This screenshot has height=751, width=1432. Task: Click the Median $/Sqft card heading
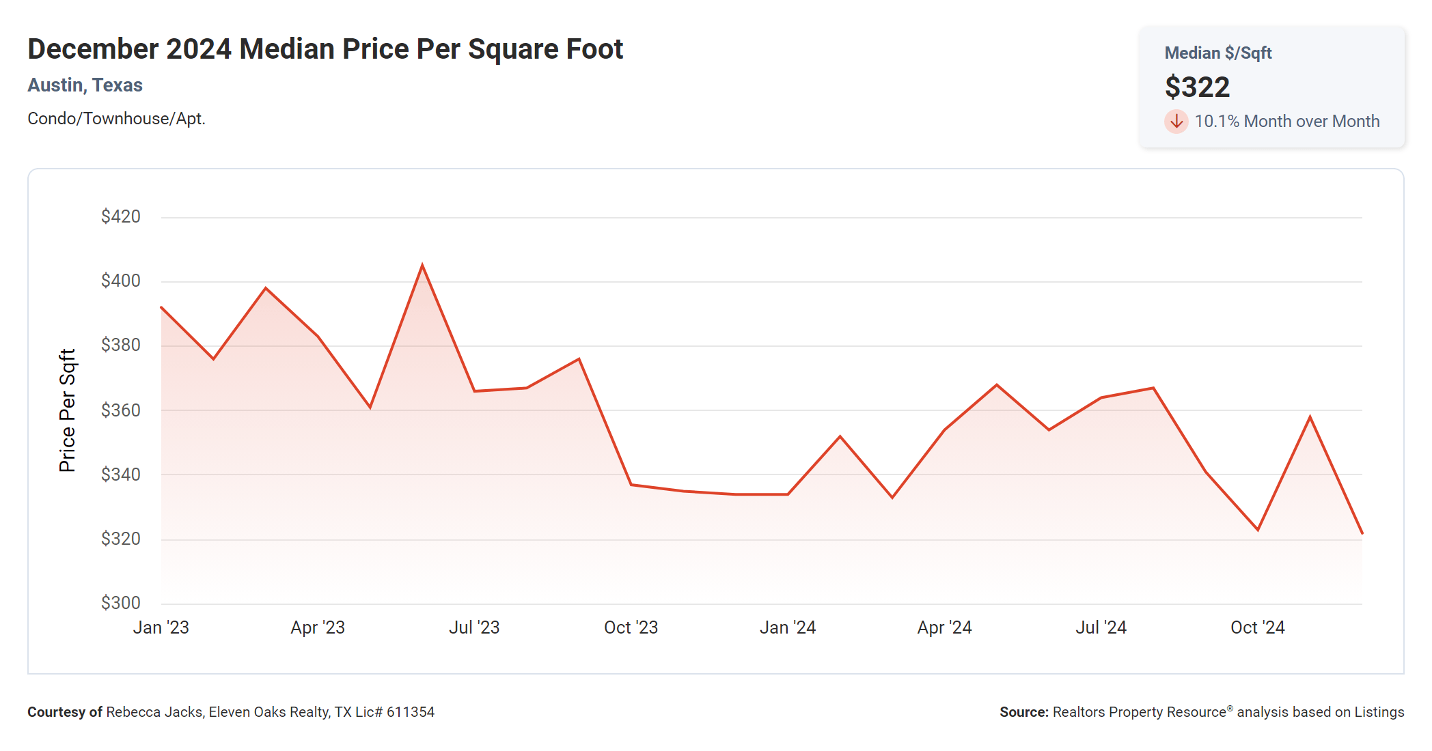1217,53
